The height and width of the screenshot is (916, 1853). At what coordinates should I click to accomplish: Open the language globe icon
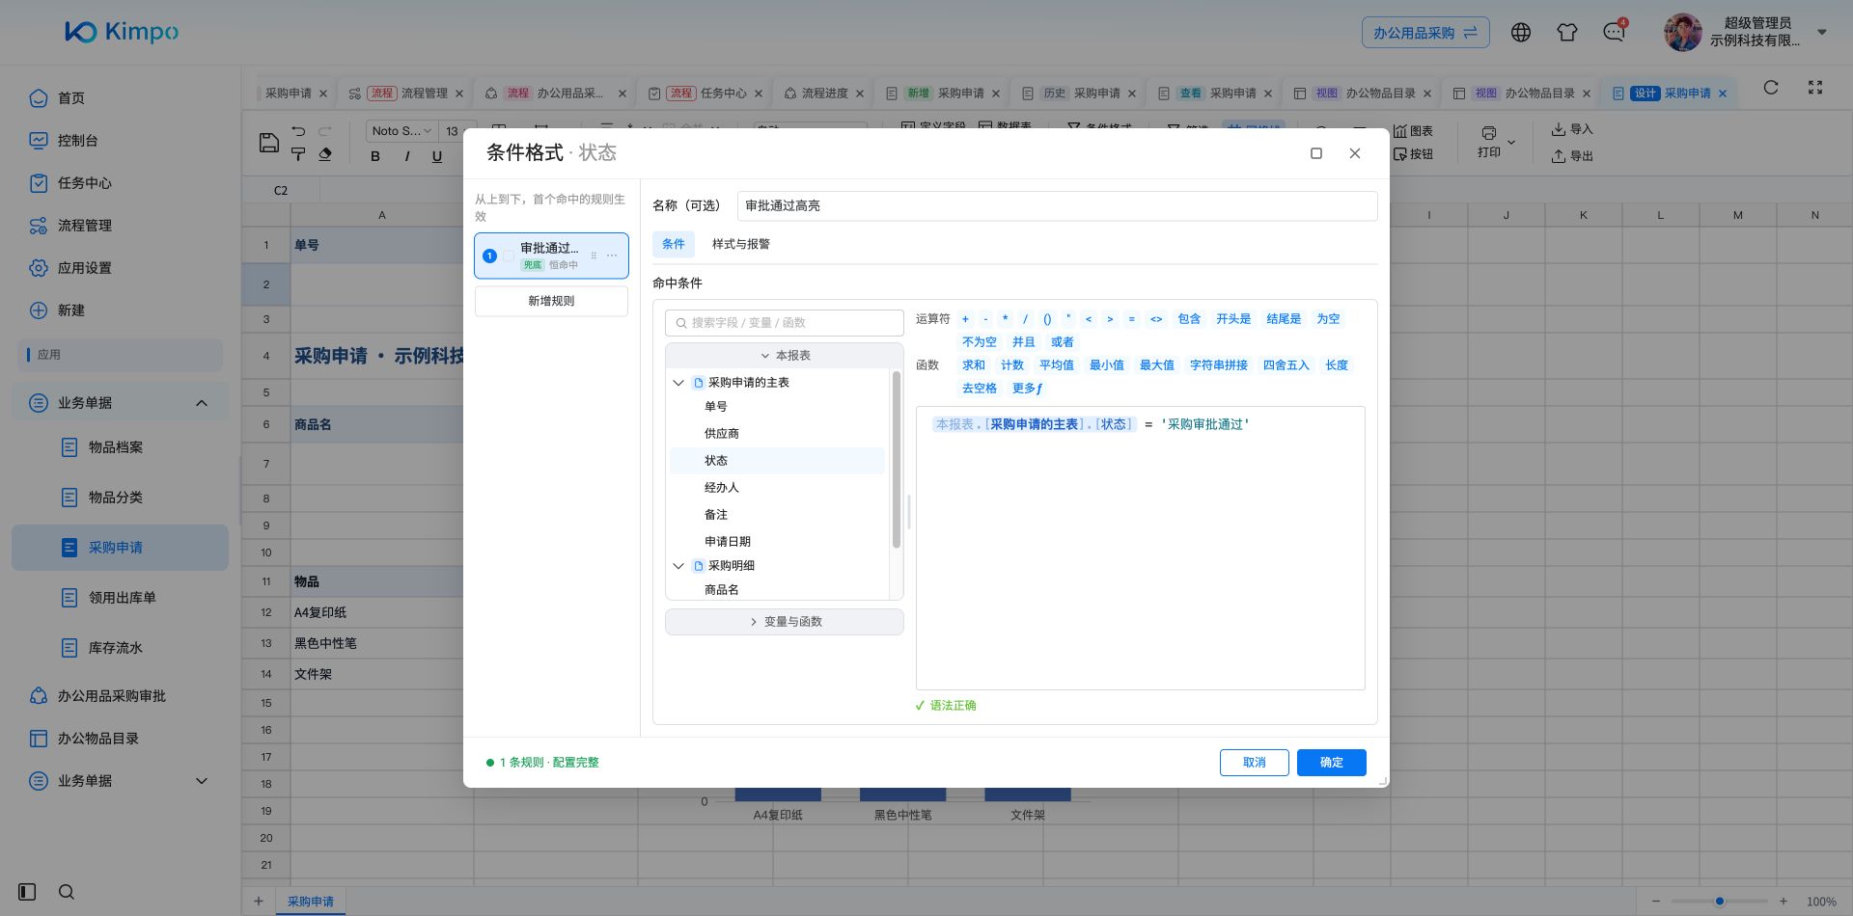click(1521, 33)
